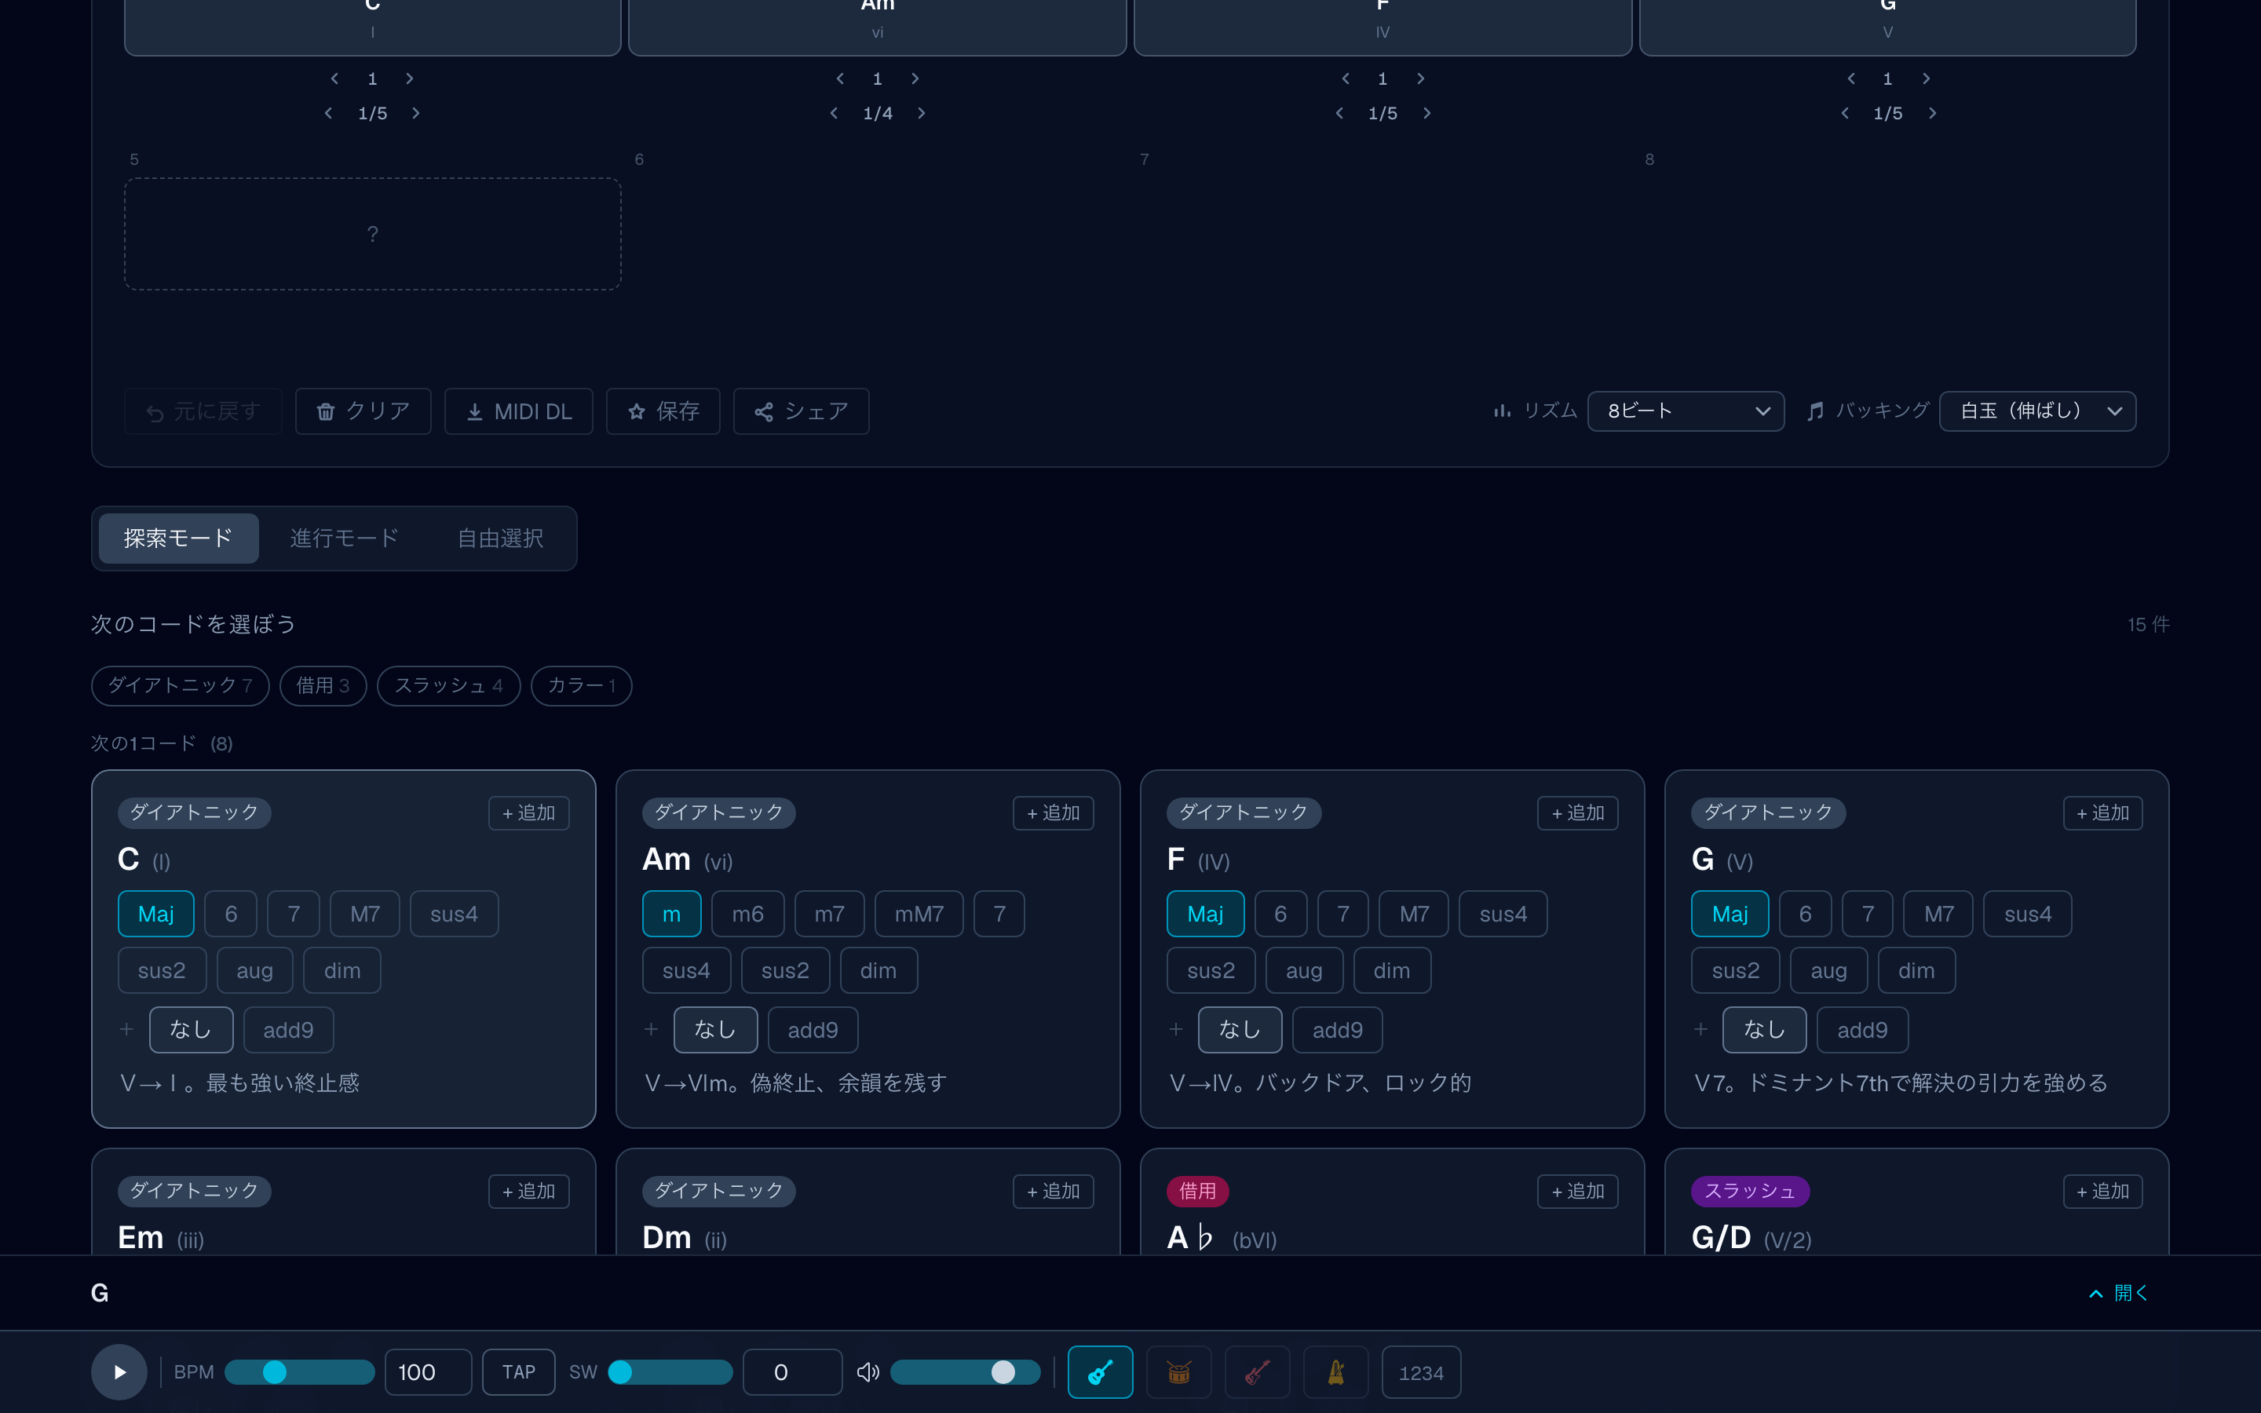Add the F chord with +追加
The height and width of the screenshot is (1413, 2261).
[x=1577, y=813]
